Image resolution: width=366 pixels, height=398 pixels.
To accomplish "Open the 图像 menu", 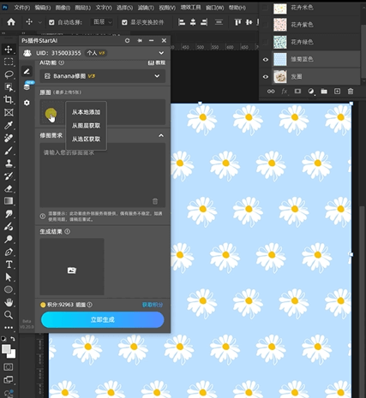I will click(63, 8).
